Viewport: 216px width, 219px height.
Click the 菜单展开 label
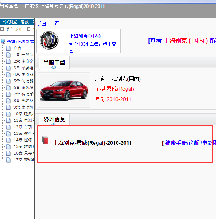[14, 29]
